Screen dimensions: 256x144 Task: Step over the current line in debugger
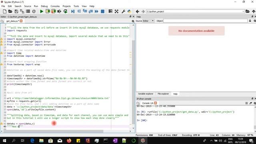coord(79,11)
